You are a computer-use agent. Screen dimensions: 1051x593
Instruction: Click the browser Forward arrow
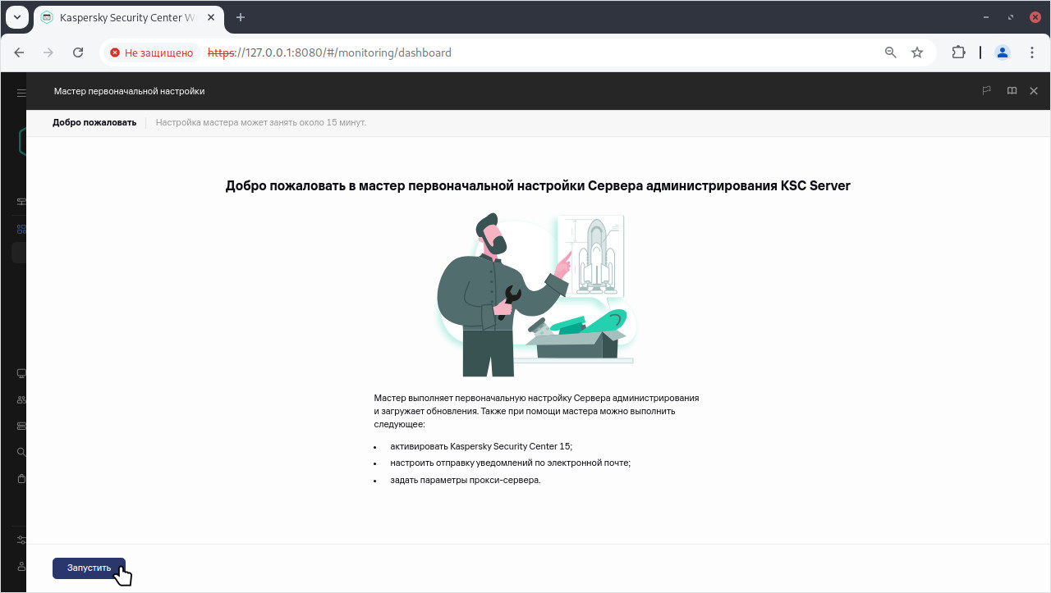tap(48, 52)
